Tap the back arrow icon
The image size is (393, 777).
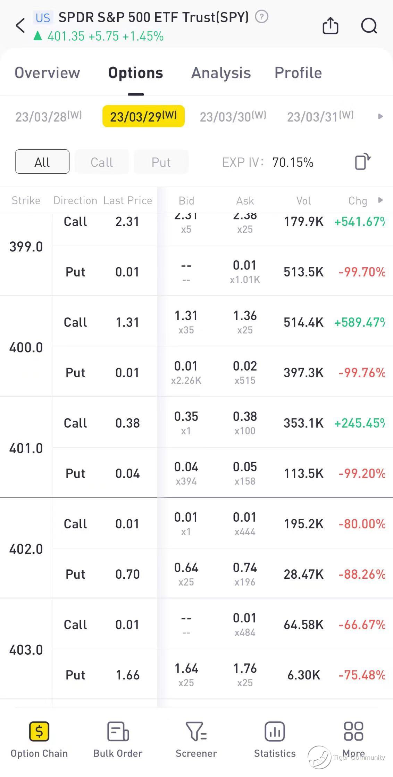(20, 26)
